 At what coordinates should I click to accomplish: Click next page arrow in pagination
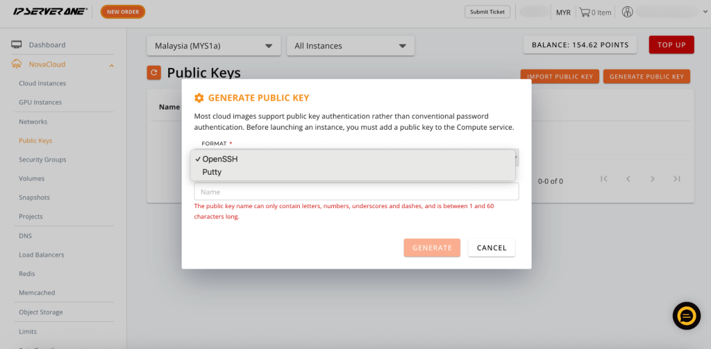[653, 178]
